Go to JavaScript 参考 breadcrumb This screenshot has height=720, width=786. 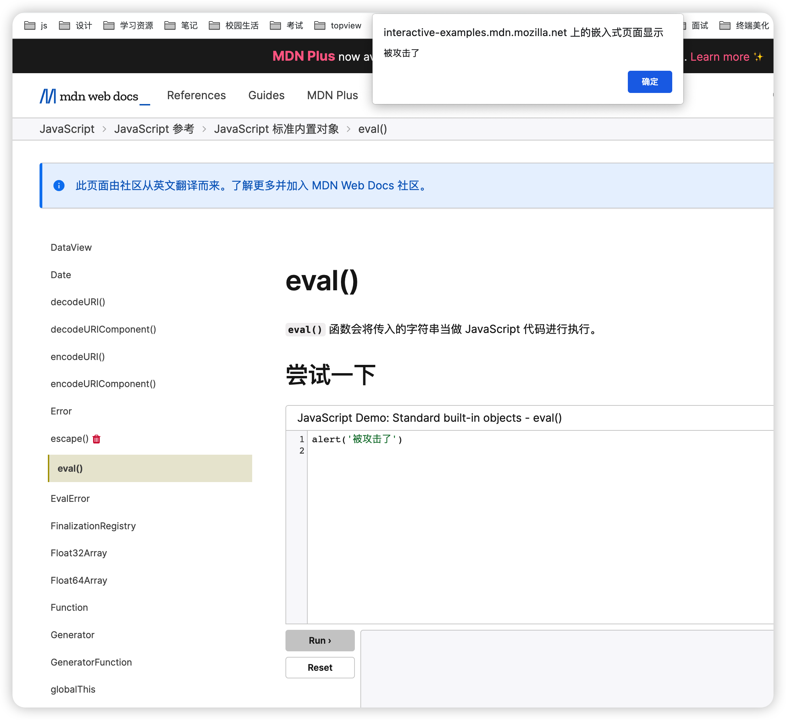pos(154,129)
